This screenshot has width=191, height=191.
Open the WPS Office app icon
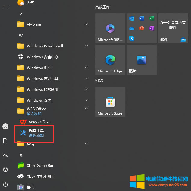pyautogui.click(x=23, y=122)
